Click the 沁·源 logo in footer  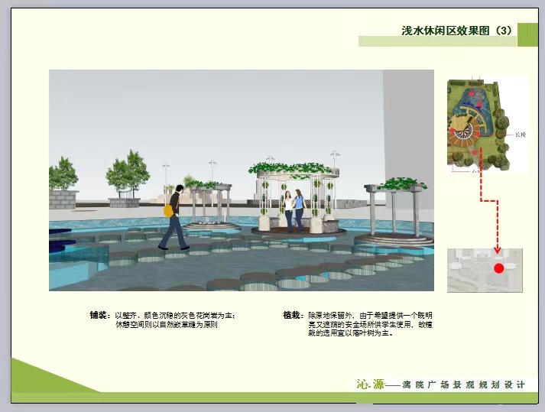371,384
